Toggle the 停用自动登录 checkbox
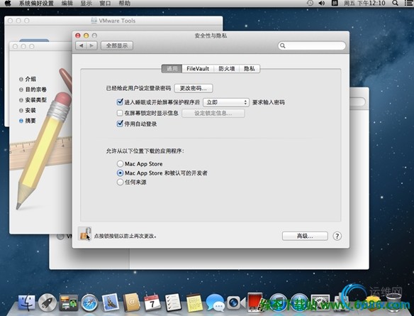The height and width of the screenshot is (316, 414). pos(120,124)
